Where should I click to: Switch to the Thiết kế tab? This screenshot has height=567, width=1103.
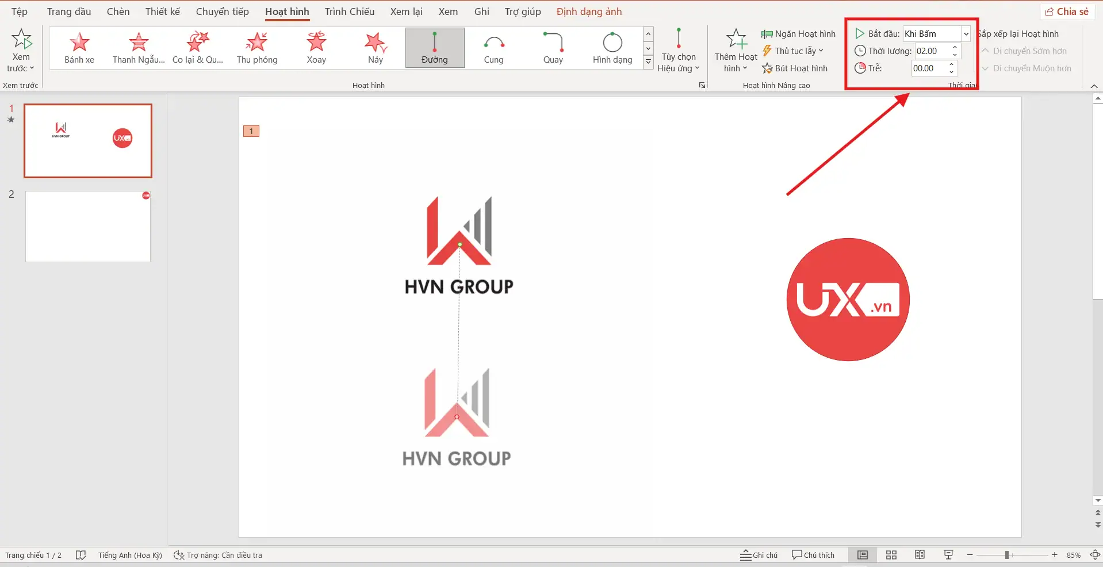163,12
